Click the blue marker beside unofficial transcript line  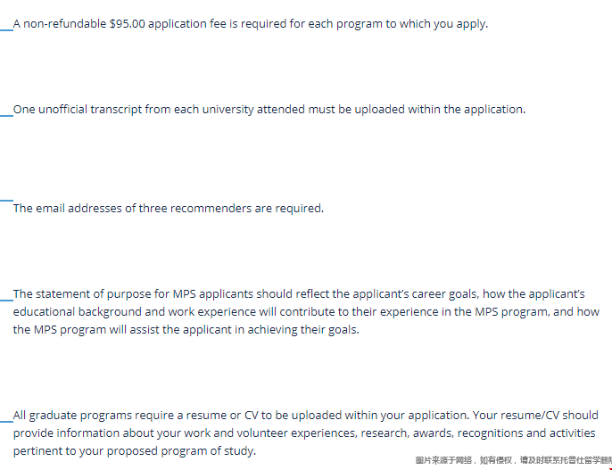point(6,115)
